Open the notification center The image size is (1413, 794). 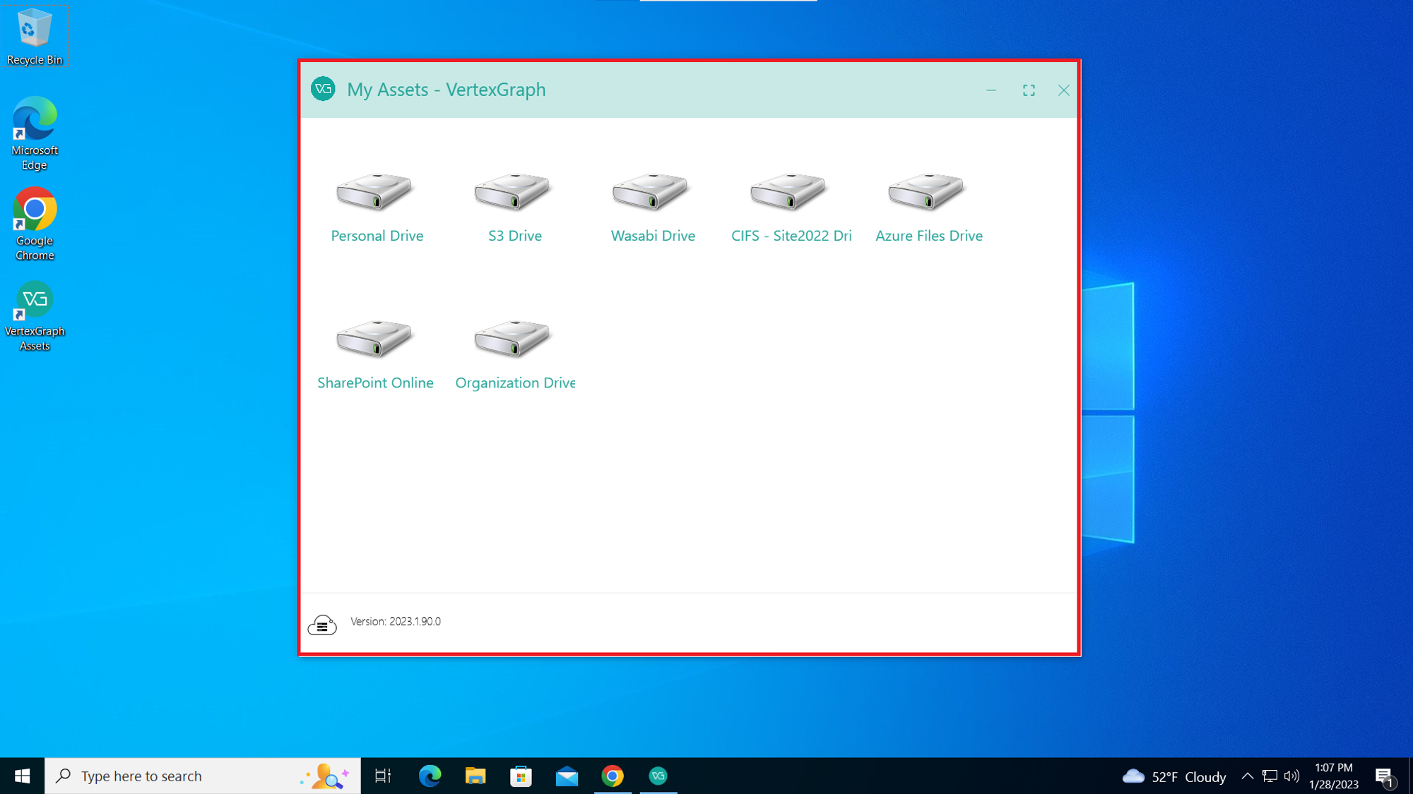[1383, 776]
